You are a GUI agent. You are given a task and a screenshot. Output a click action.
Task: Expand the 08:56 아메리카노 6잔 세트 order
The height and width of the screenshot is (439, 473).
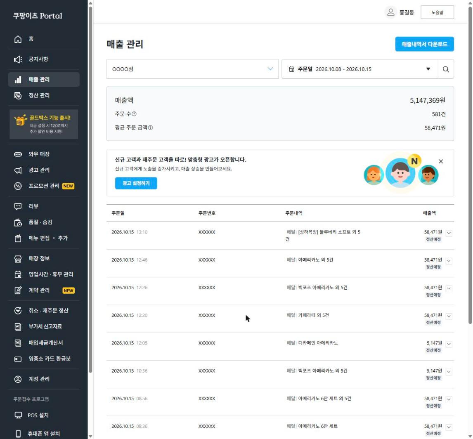pos(449,399)
